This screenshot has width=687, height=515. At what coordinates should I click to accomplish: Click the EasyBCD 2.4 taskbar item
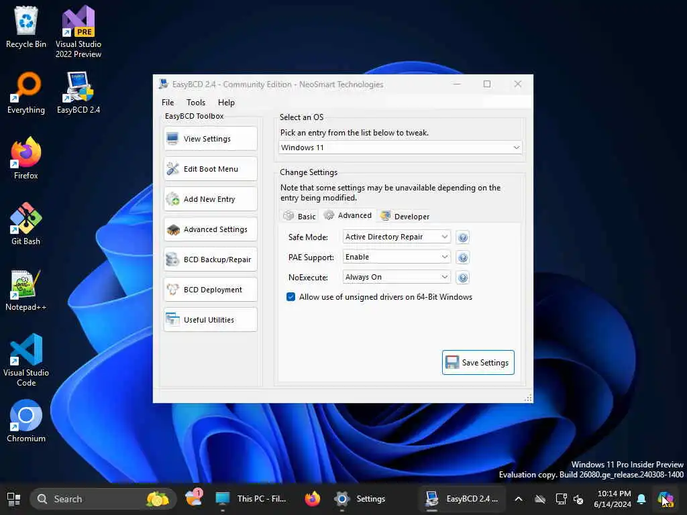[x=462, y=499]
